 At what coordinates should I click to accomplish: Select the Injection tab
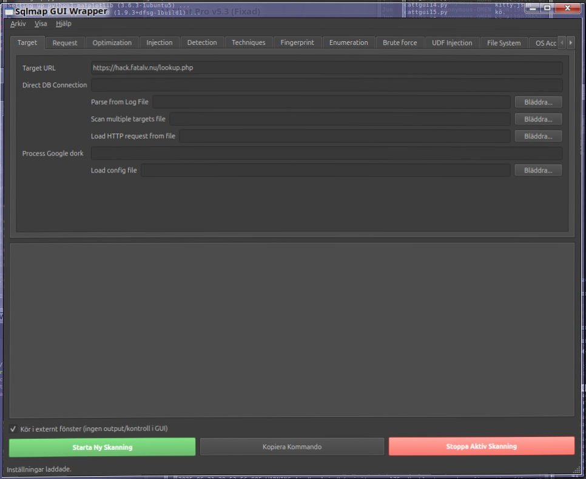click(x=159, y=42)
